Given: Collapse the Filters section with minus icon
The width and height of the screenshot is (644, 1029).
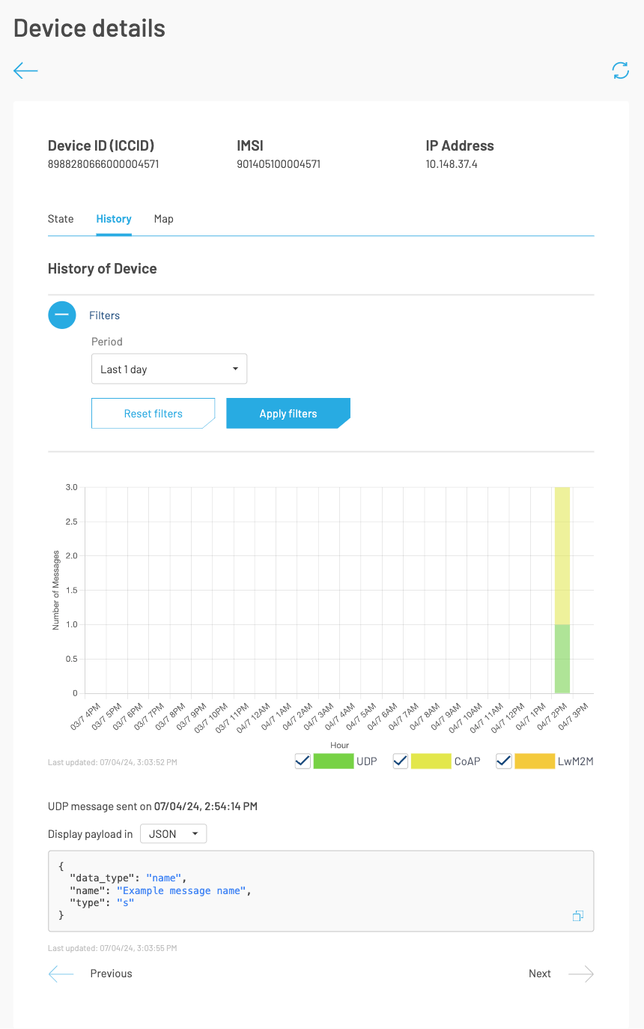Looking at the screenshot, I should pos(62,316).
